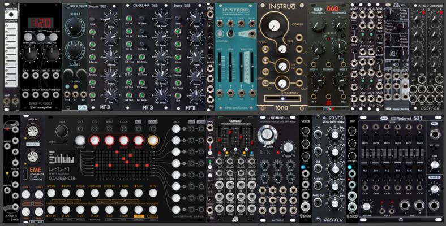446x226 pixels.
Task: Click the DATA encoder on Eloquencer
Action: click(x=62, y=131)
